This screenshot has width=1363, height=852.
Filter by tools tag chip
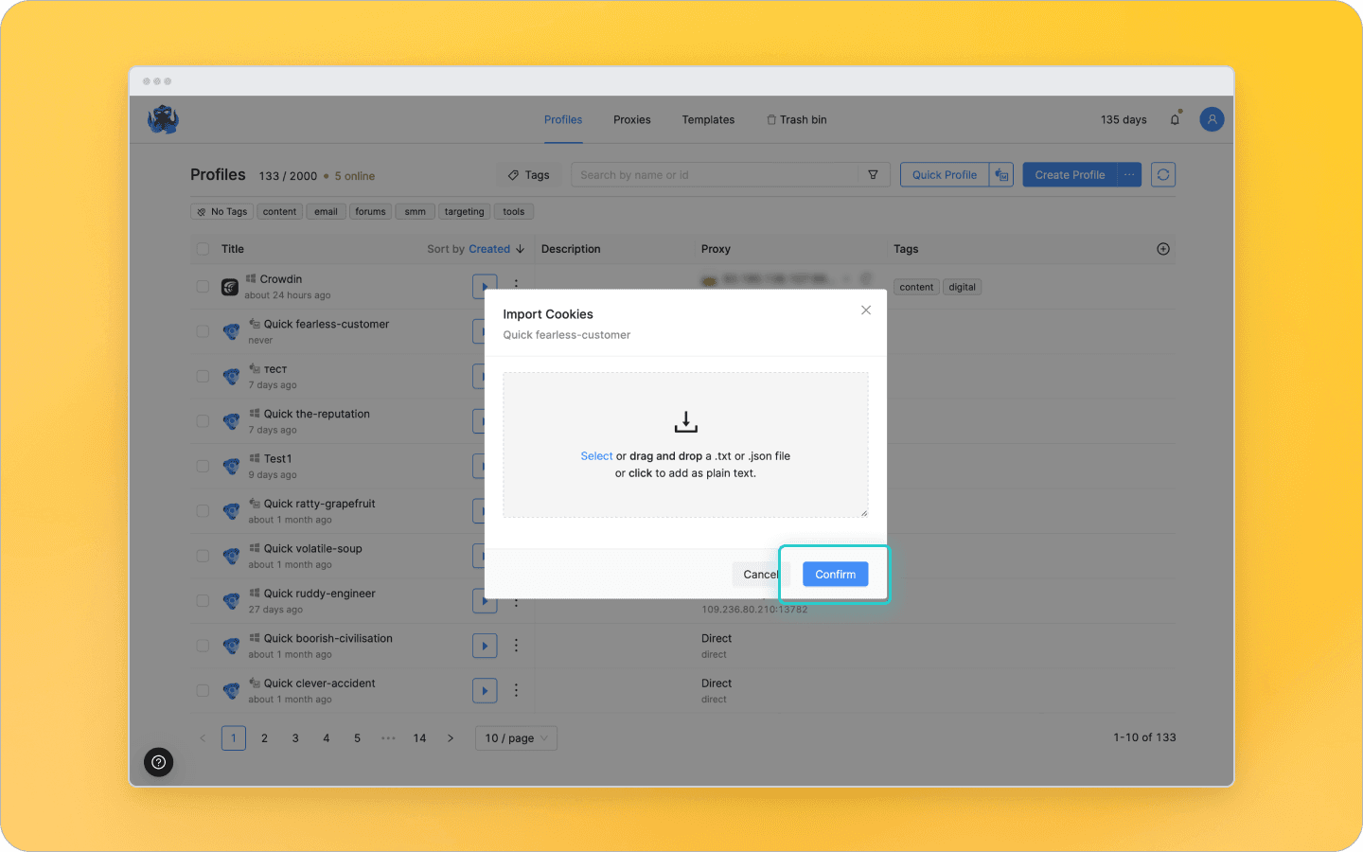point(514,212)
